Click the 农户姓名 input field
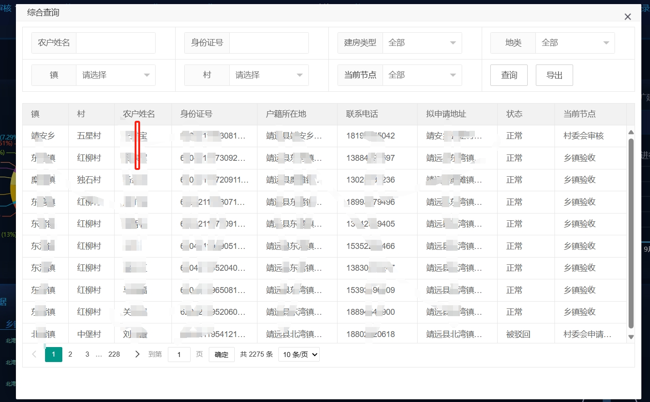 (116, 43)
